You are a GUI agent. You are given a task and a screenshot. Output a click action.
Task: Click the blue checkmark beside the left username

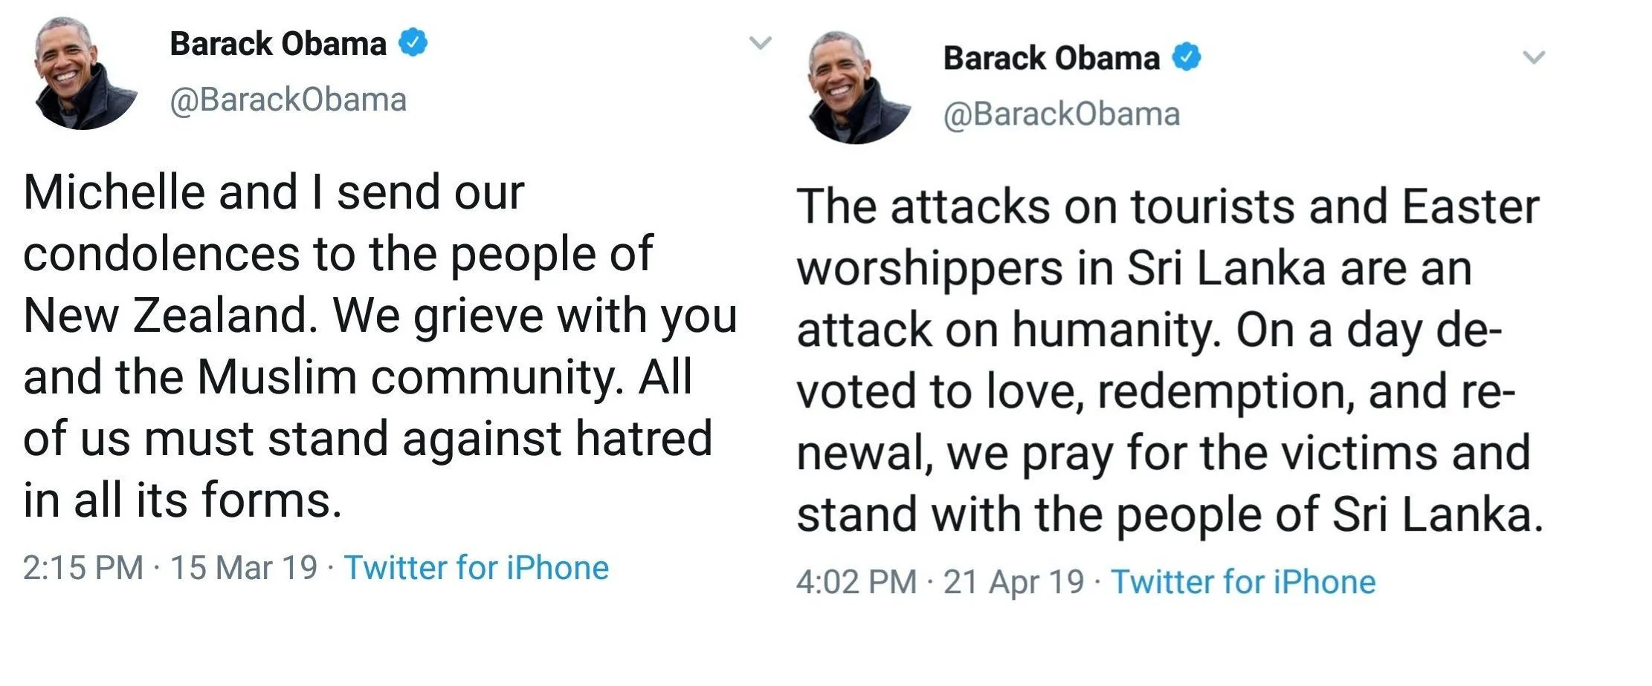click(x=413, y=43)
